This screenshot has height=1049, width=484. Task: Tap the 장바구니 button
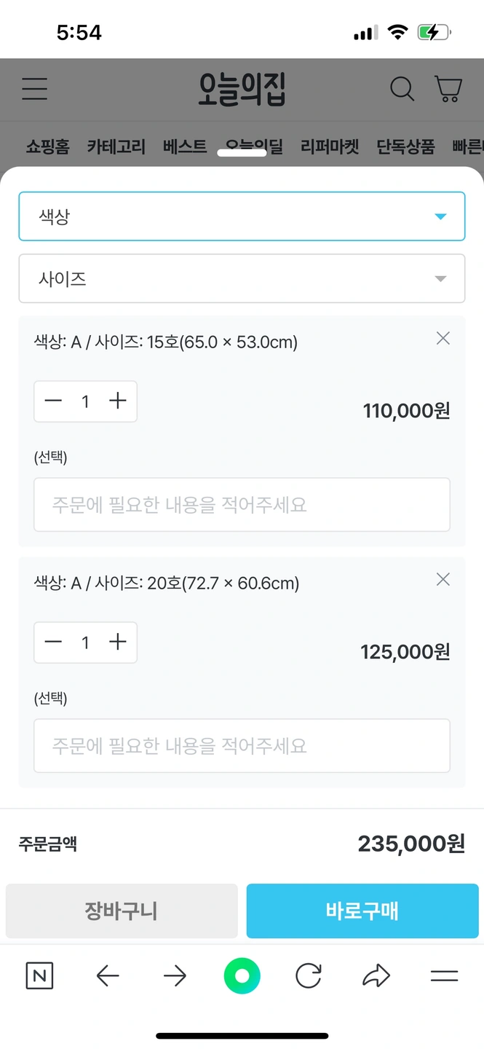[x=122, y=911]
